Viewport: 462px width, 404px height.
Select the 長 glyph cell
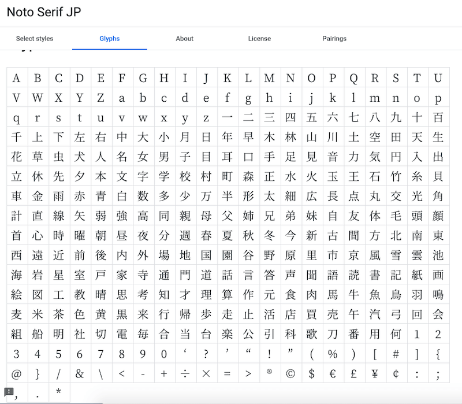tap(334, 195)
